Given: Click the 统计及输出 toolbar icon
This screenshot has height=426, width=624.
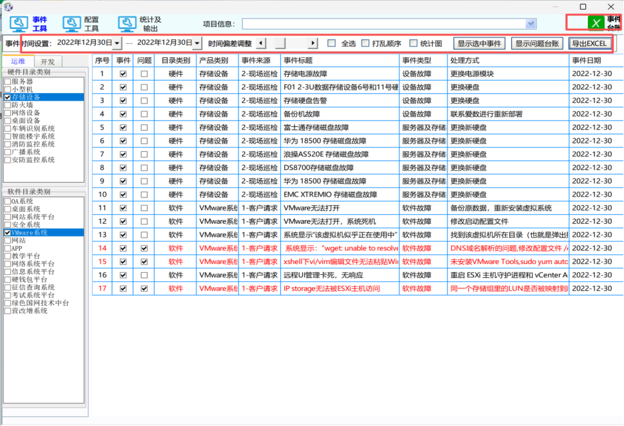Looking at the screenshot, I should pyautogui.click(x=127, y=24).
